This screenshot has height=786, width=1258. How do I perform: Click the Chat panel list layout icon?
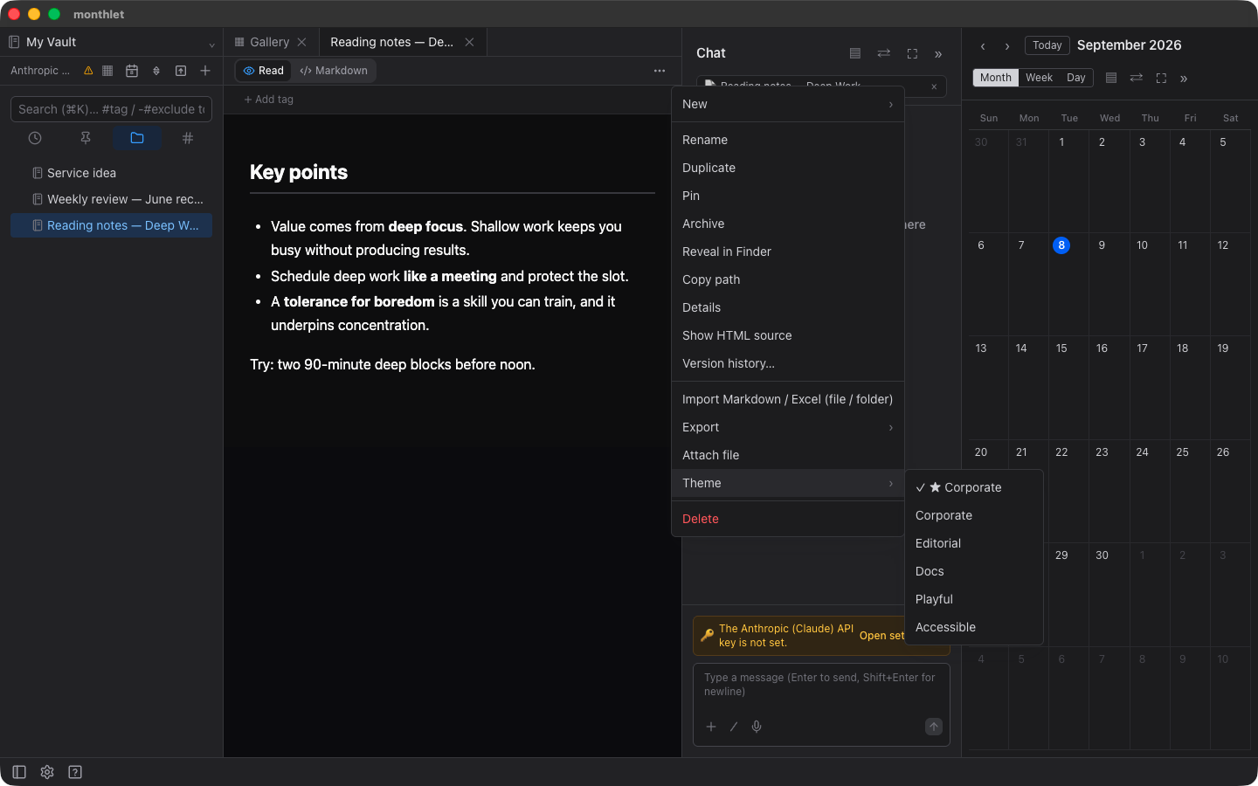pyautogui.click(x=855, y=53)
